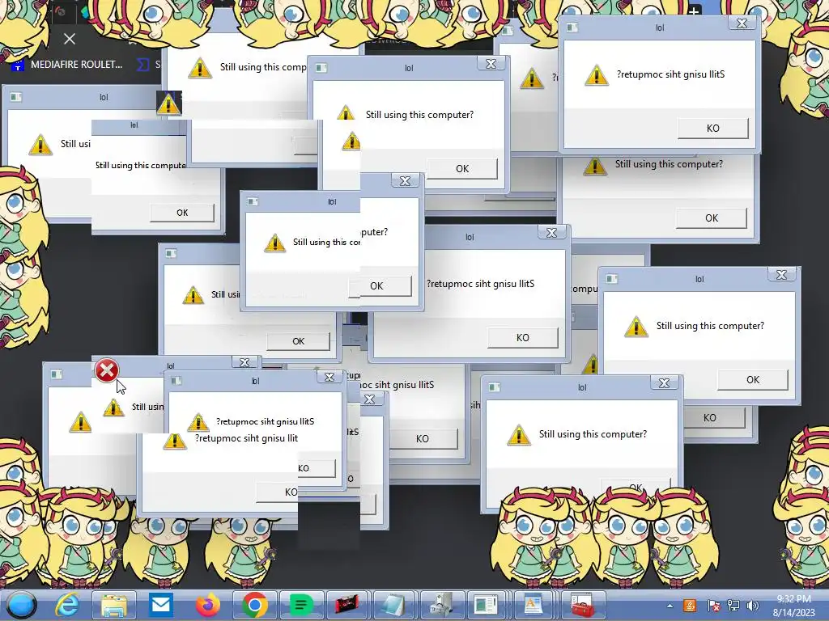Open the red toolbox icon in taskbar
This screenshot has height=621, width=829.
[x=581, y=605]
